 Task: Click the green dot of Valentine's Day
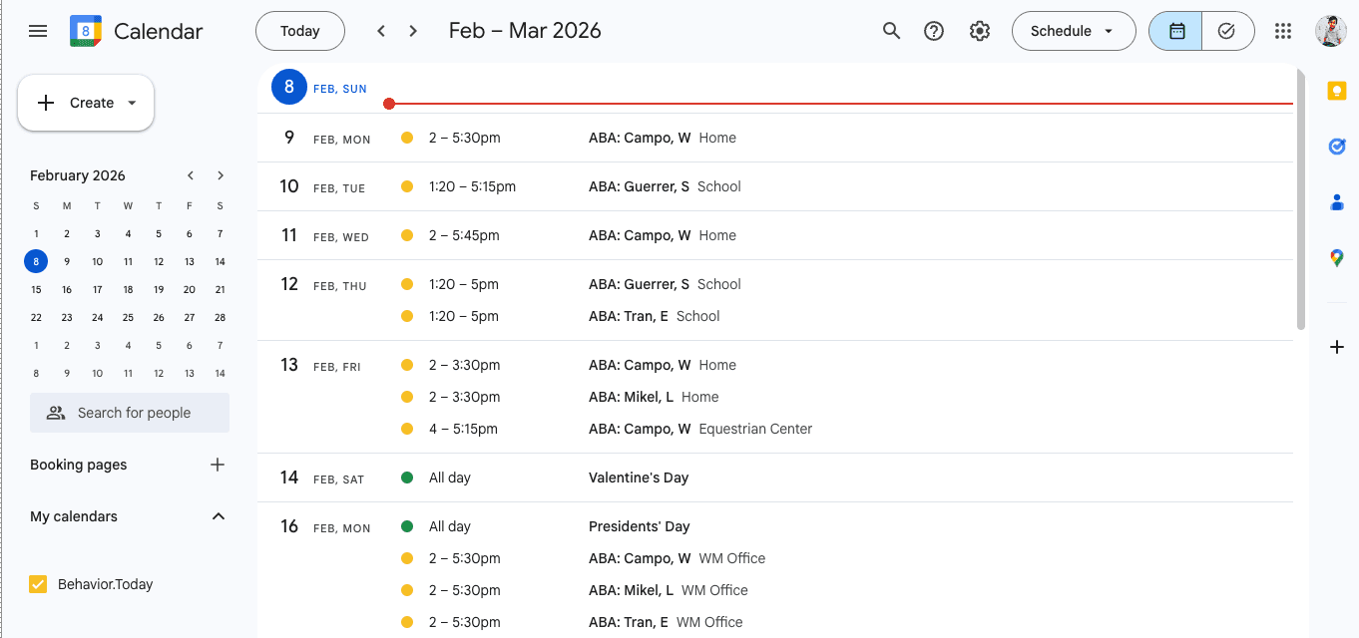[406, 478]
